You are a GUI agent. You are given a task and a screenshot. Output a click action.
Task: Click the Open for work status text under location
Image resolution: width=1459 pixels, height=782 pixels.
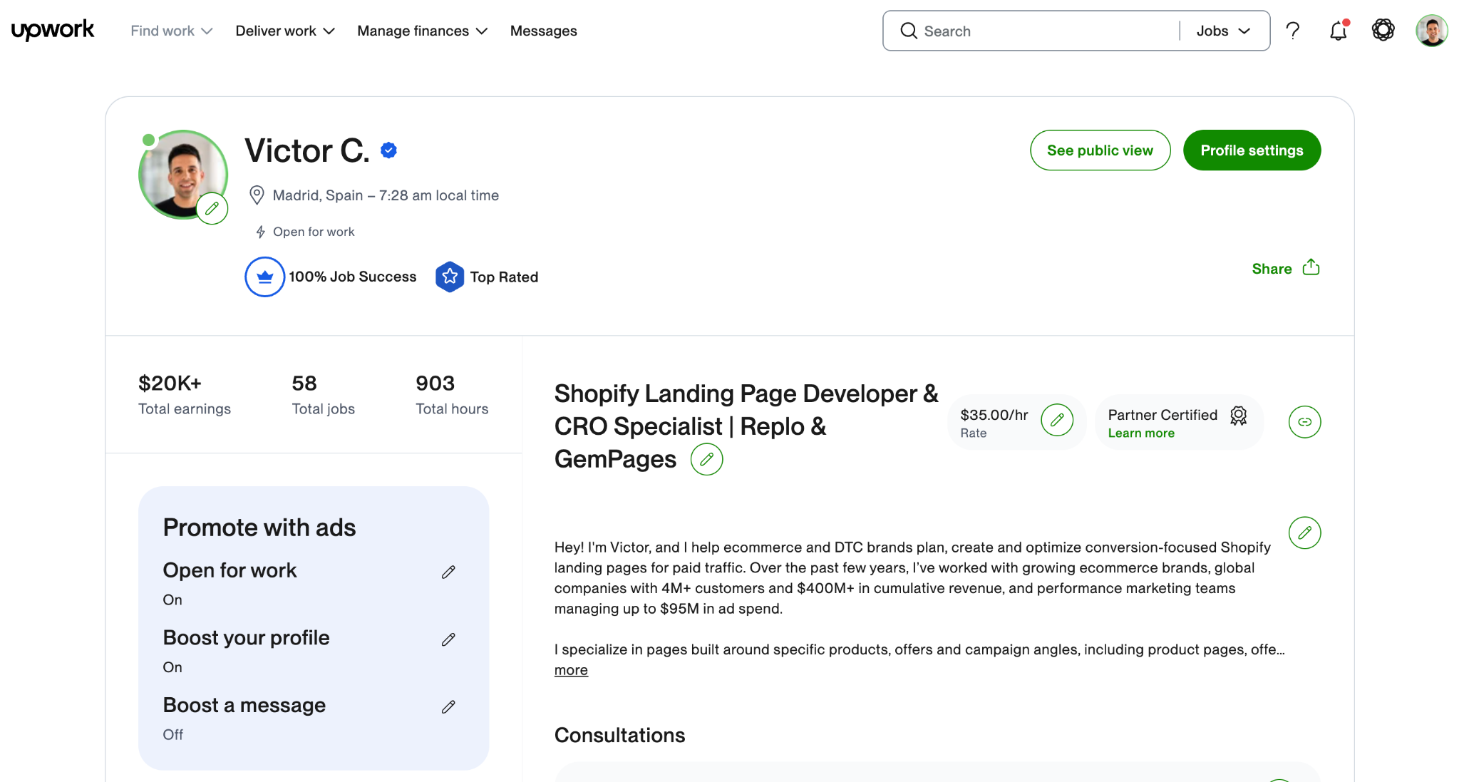pos(314,232)
